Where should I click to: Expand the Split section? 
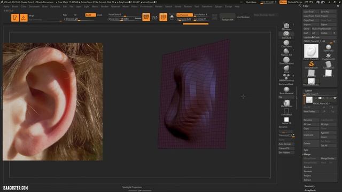tap(306, 150)
